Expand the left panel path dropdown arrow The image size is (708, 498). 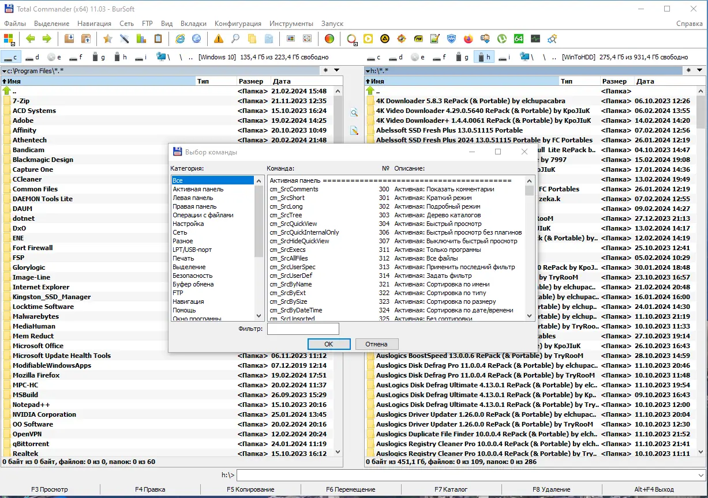coord(4,71)
